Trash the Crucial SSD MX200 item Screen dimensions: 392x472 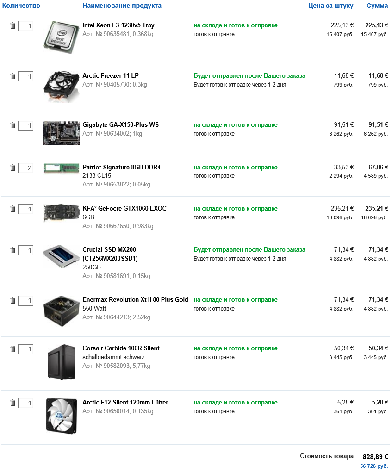(x=13, y=250)
